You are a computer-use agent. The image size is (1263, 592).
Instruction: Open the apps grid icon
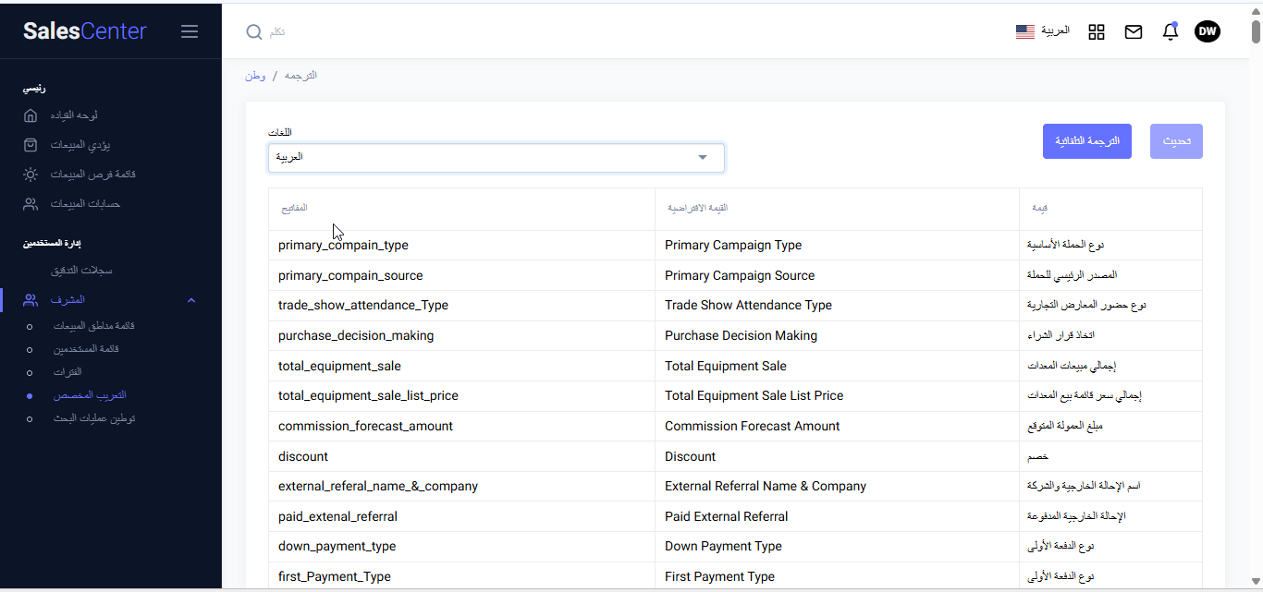coord(1097,32)
